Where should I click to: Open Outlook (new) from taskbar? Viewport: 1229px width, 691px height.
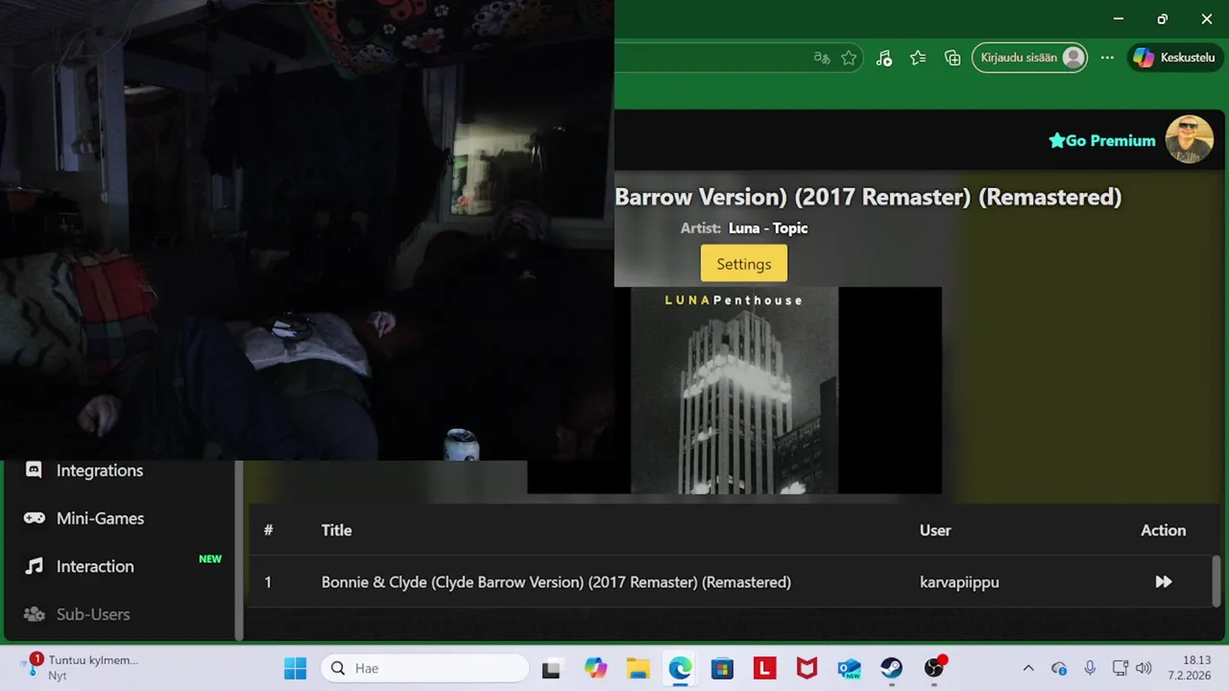(x=849, y=668)
